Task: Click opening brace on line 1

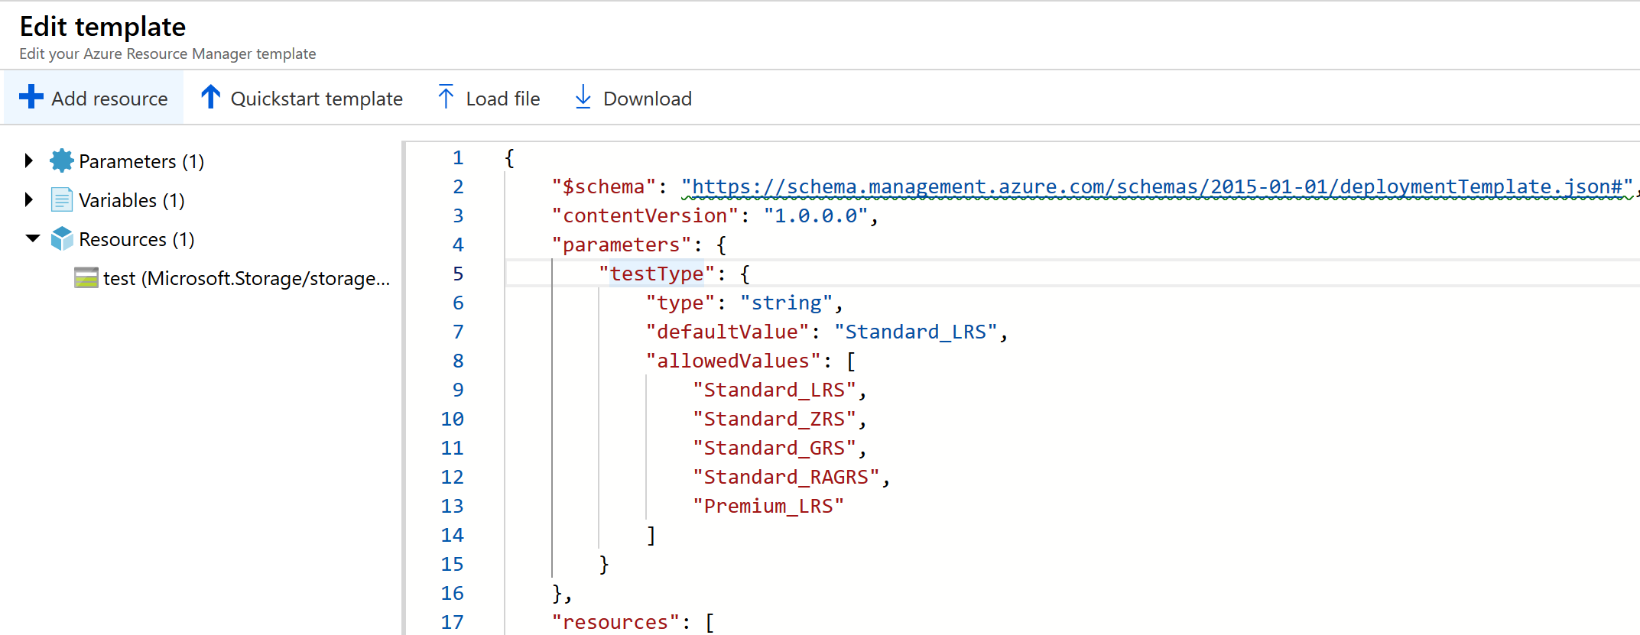Action: (x=510, y=157)
